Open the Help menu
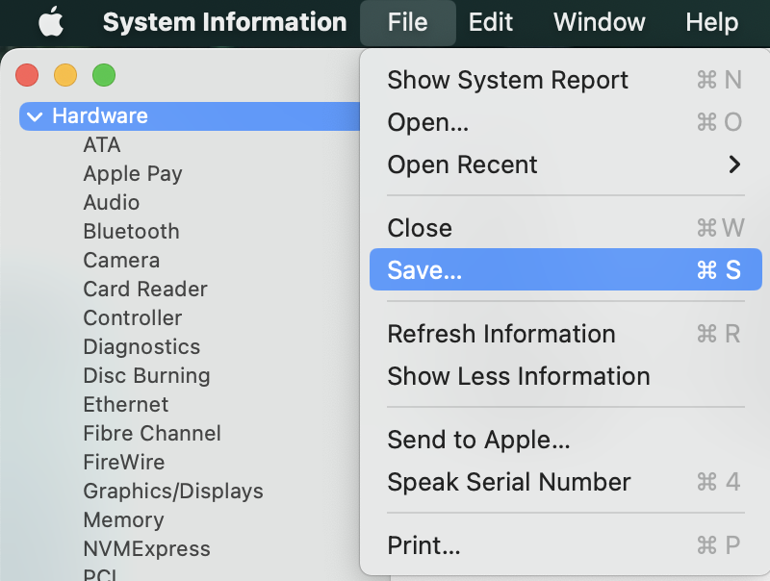Screen dimensions: 770x581 (711, 22)
